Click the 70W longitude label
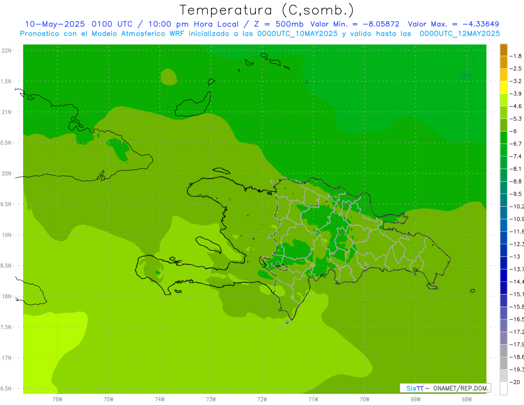 coord(365,399)
